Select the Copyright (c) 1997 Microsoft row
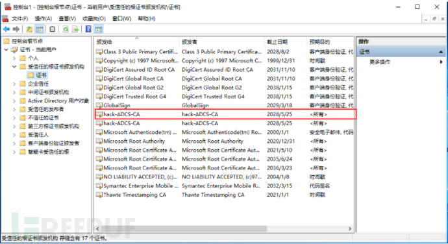448x244 pixels. (225, 60)
